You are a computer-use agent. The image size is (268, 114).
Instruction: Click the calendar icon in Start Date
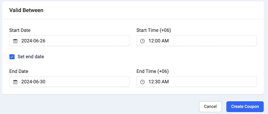click(15, 41)
